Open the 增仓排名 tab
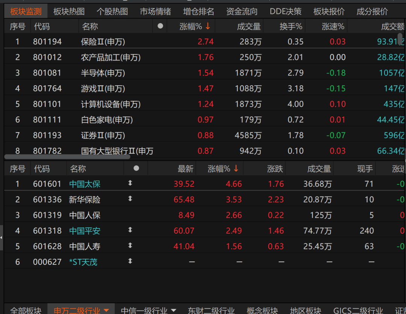The width and height of the screenshot is (406, 314). point(198,11)
